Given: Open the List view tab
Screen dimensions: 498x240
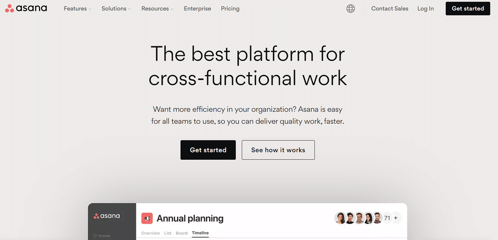Looking at the screenshot, I should click(x=168, y=233).
